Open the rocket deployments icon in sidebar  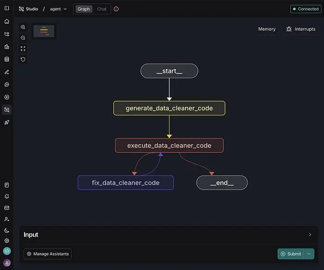click(x=6, y=122)
